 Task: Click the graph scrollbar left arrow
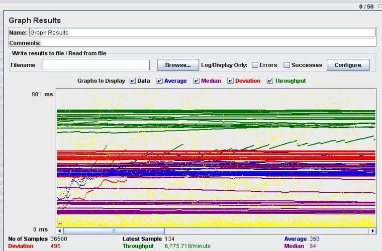point(60,231)
